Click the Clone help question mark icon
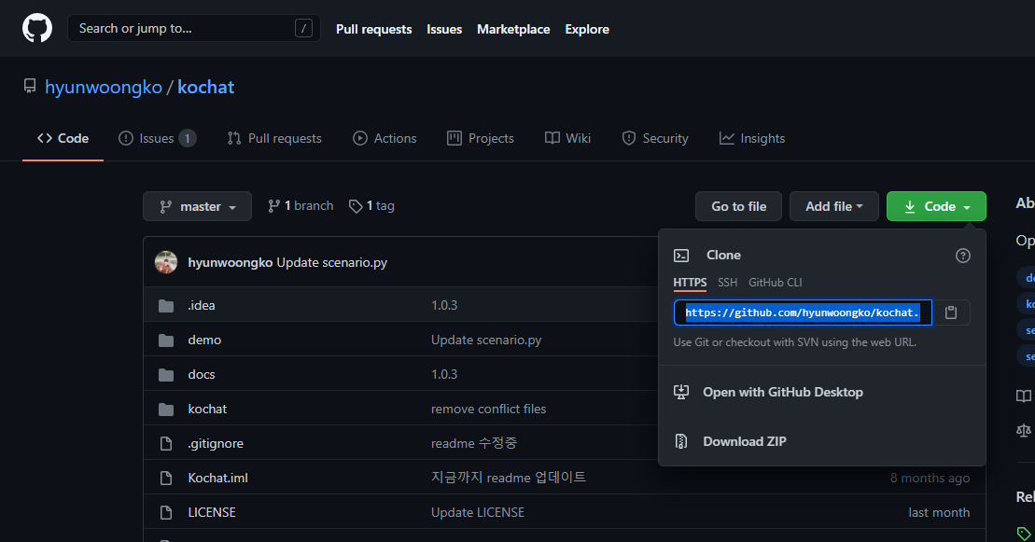Image resolution: width=1035 pixels, height=542 pixels. [x=963, y=256]
